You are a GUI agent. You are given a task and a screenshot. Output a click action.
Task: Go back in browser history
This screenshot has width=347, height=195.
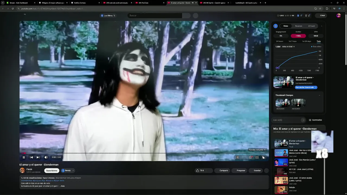point(3,8)
